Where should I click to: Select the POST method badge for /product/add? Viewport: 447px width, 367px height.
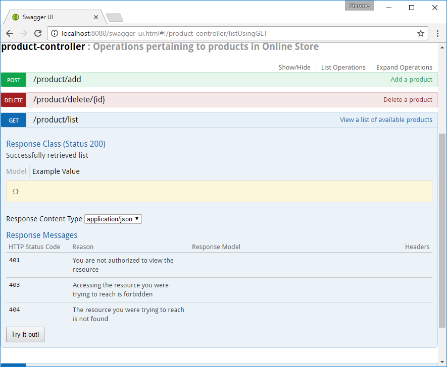tap(13, 79)
